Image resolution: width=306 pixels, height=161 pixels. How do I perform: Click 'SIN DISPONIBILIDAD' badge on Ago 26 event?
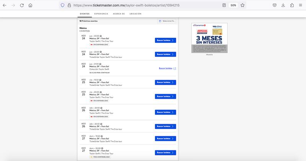click(x=99, y=117)
